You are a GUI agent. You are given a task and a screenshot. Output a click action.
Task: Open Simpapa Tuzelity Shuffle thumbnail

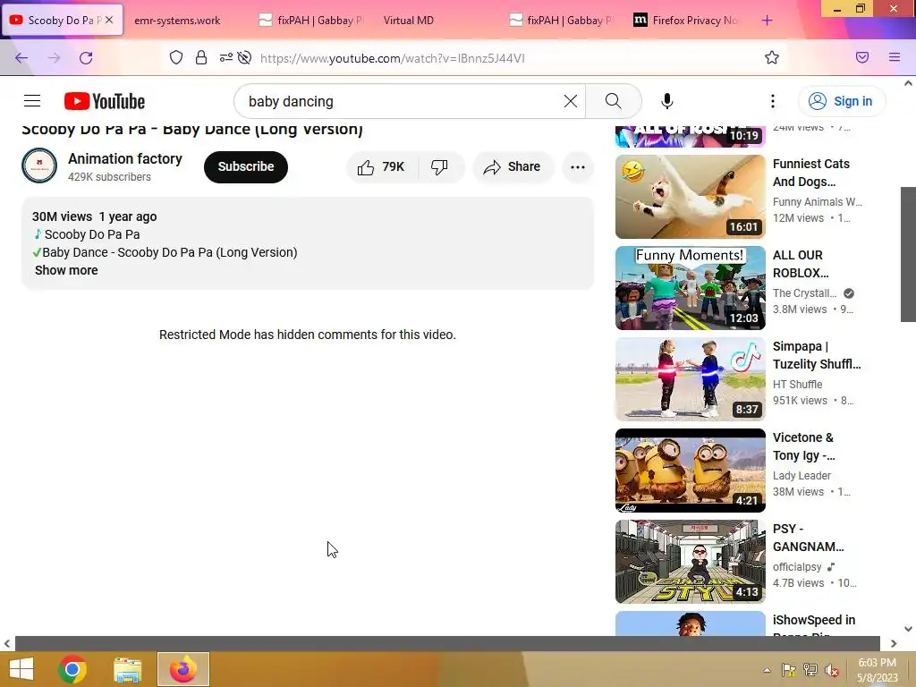[690, 379]
